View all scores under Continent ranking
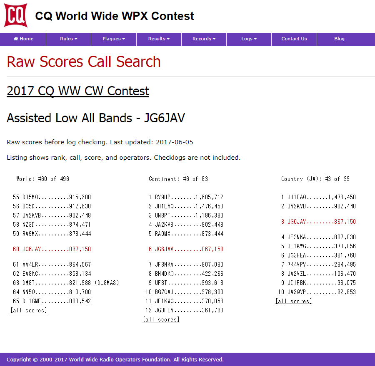Screen dimensions: 375x366 tap(161, 319)
